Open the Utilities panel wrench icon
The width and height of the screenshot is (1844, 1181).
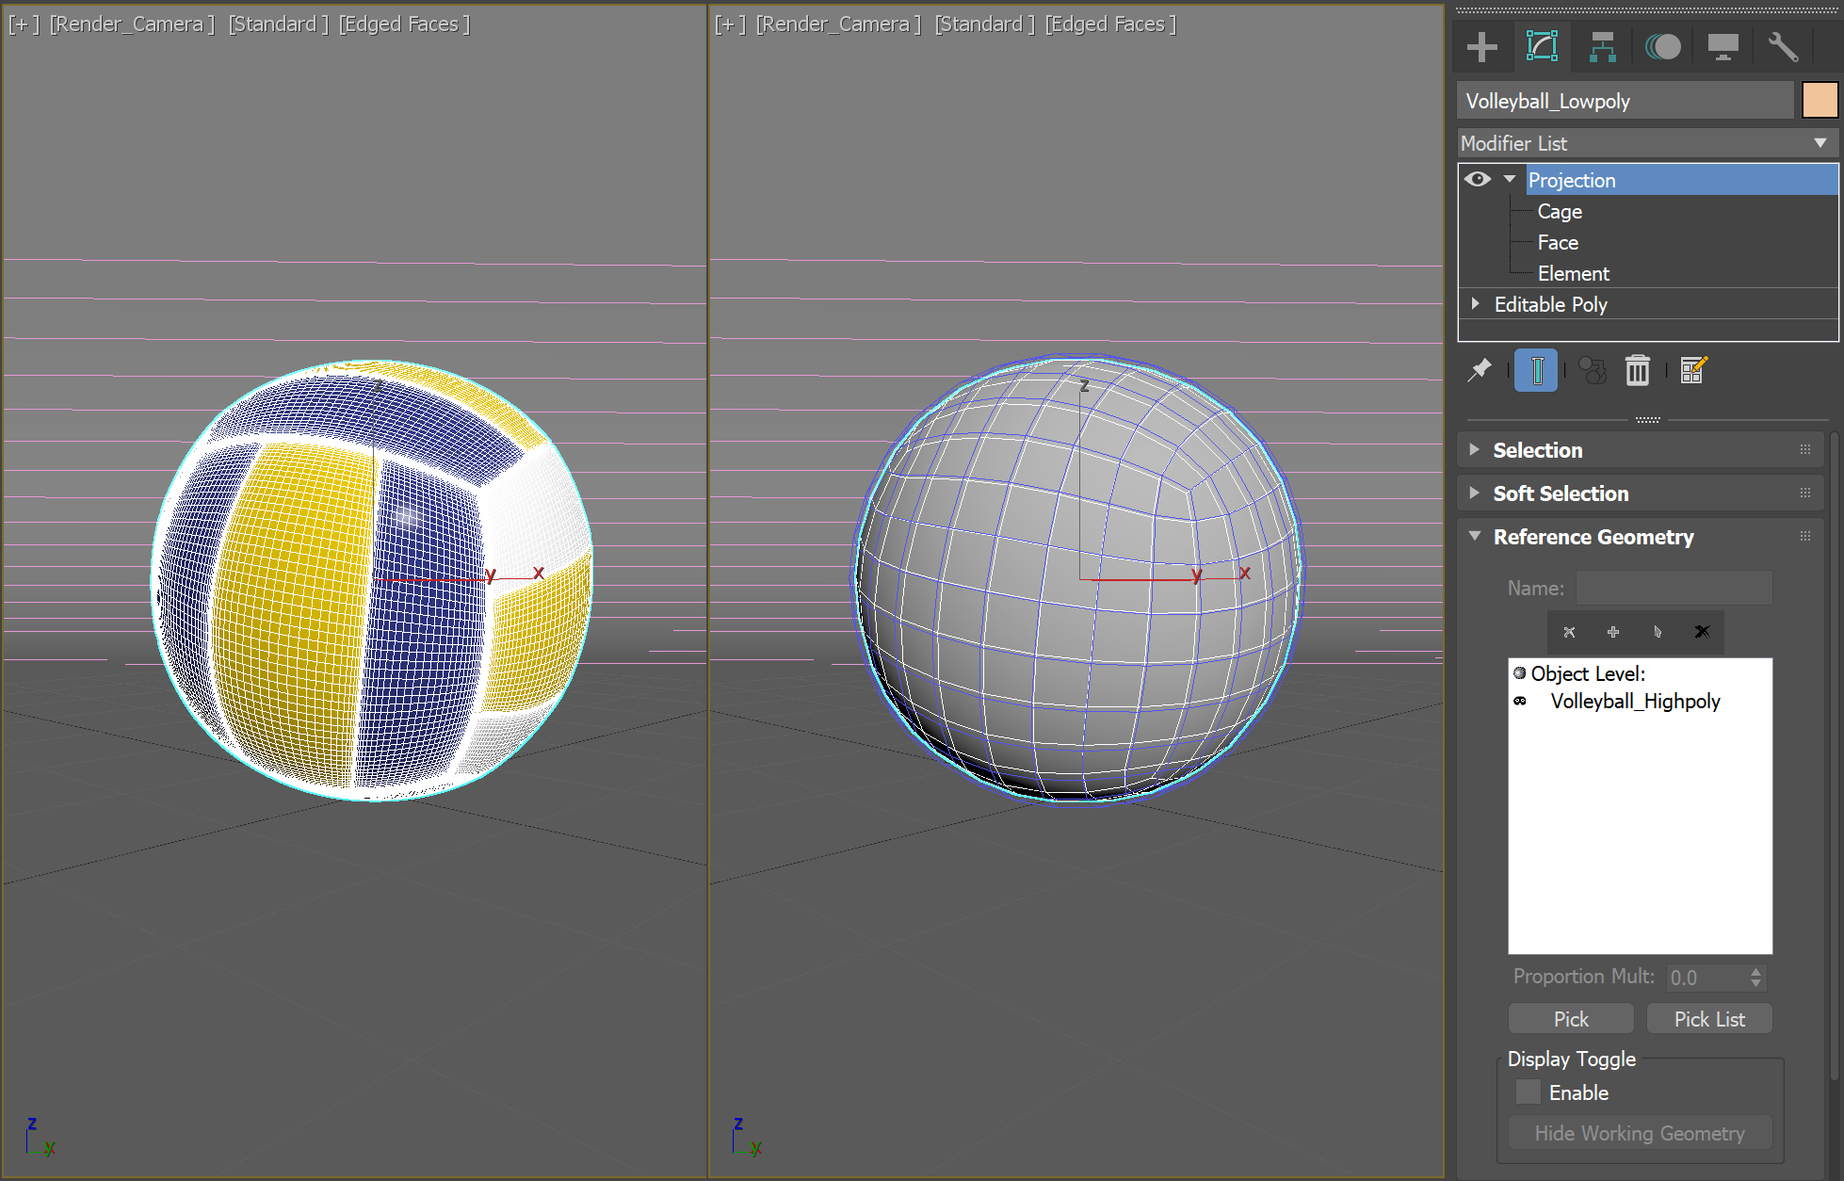(1784, 46)
